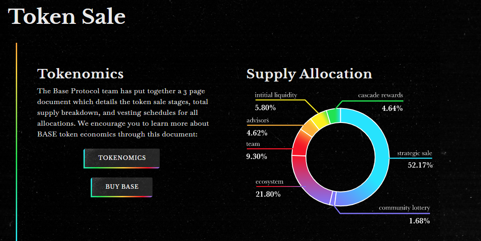Click the cascade rewards 4.64% label
This screenshot has width=481, height=241.
380,102
